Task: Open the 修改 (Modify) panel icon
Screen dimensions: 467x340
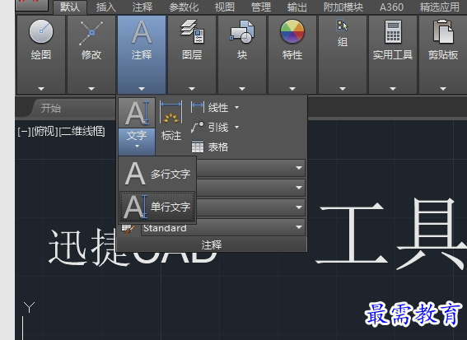Action: click(x=91, y=33)
